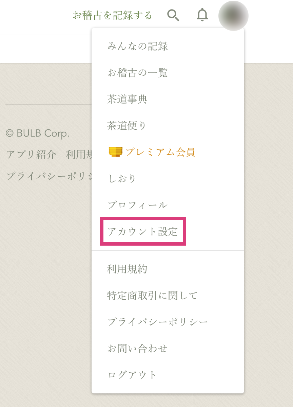Open プロフィール menu item
Viewport: 293px width, 407px height.
137,205
